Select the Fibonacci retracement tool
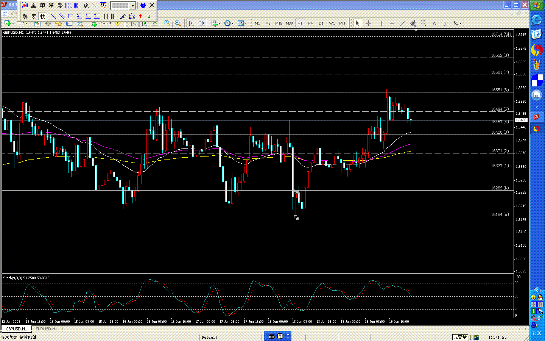Viewport: 545px width, 341px height. [424, 23]
